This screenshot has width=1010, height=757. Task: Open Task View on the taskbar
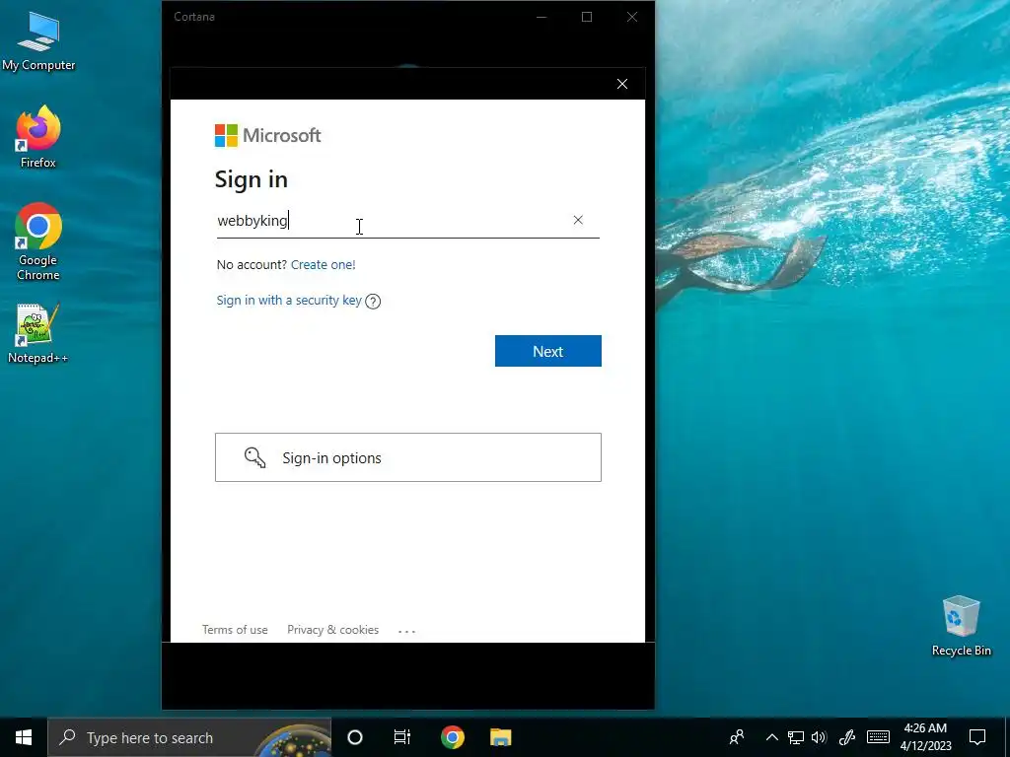point(402,737)
